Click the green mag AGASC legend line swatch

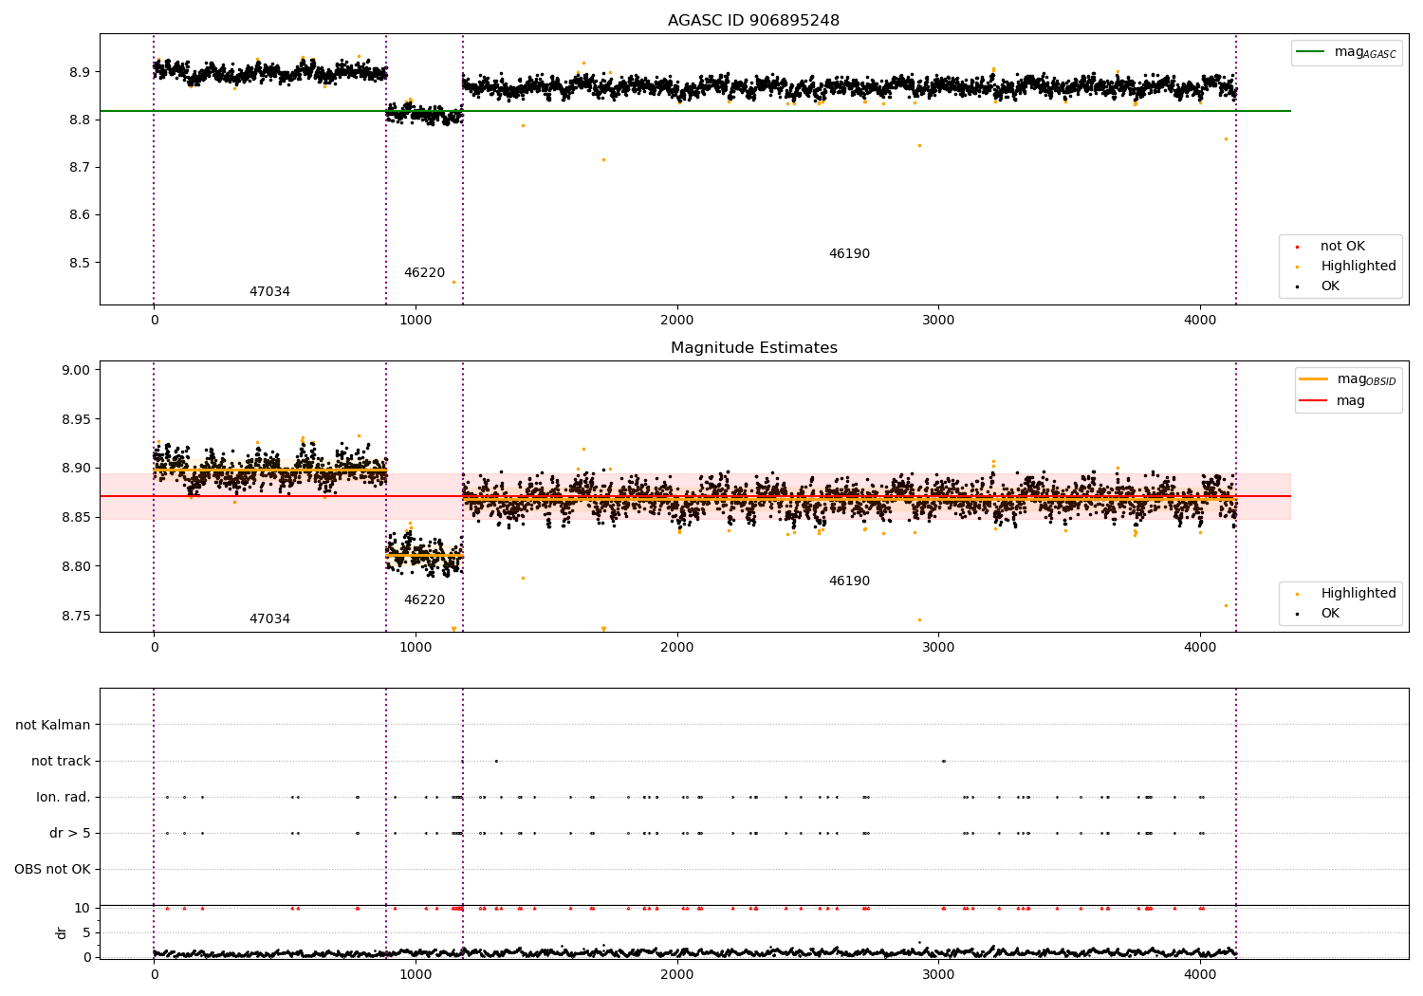[1310, 52]
